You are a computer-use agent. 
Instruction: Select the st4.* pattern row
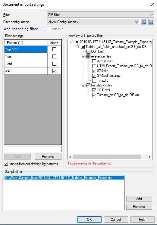(x=26, y=71)
